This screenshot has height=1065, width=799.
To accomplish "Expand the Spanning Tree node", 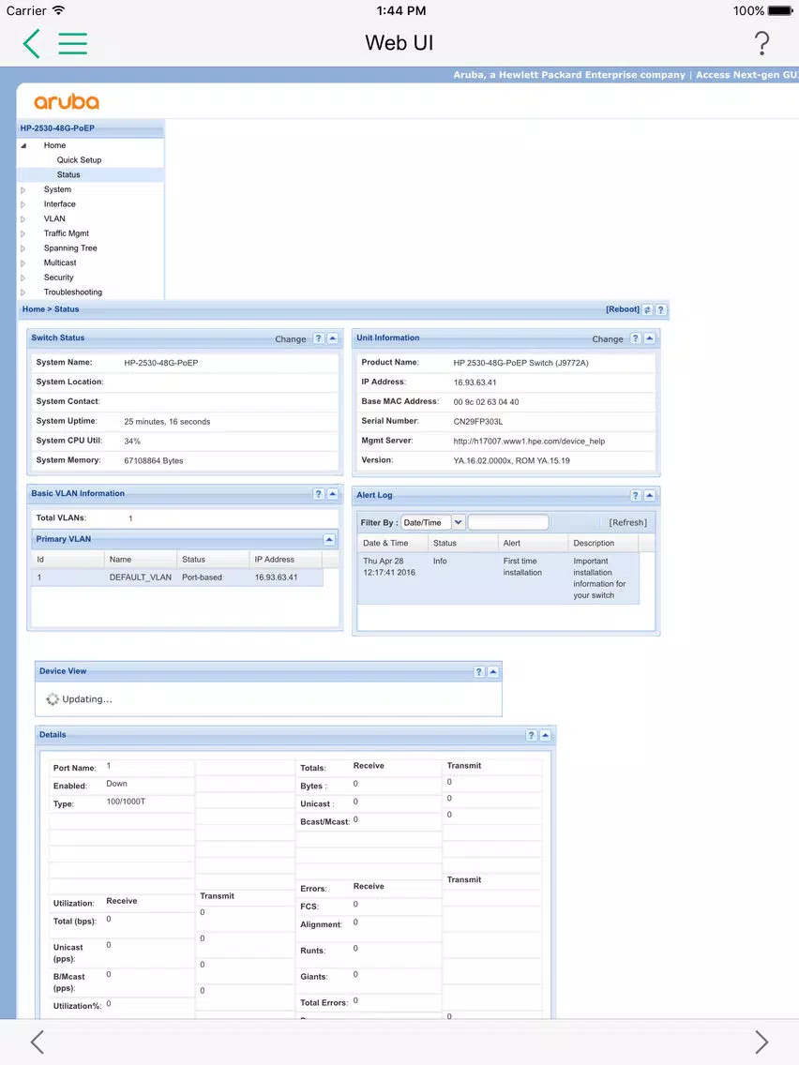I will click(x=23, y=248).
